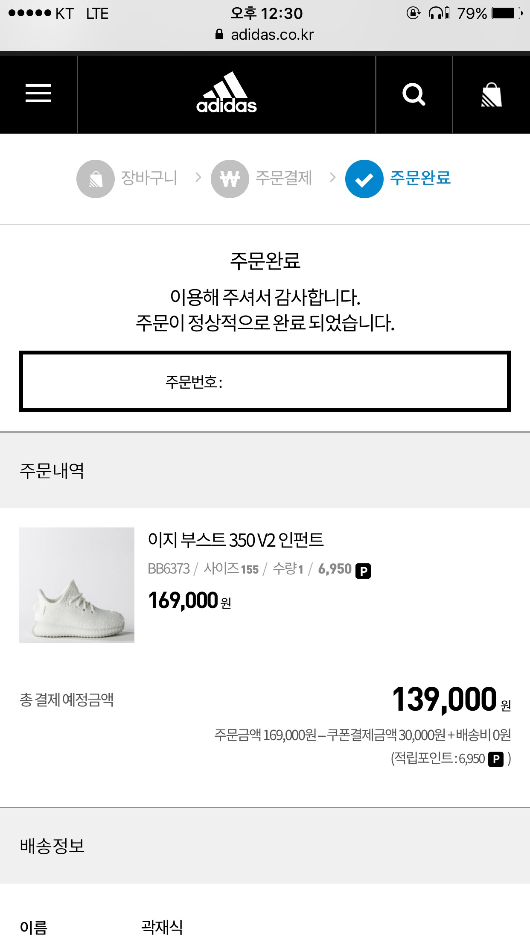Tap the blue checkmark 주문완료 icon
The height and width of the screenshot is (943, 530).
pyautogui.click(x=364, y=179)
